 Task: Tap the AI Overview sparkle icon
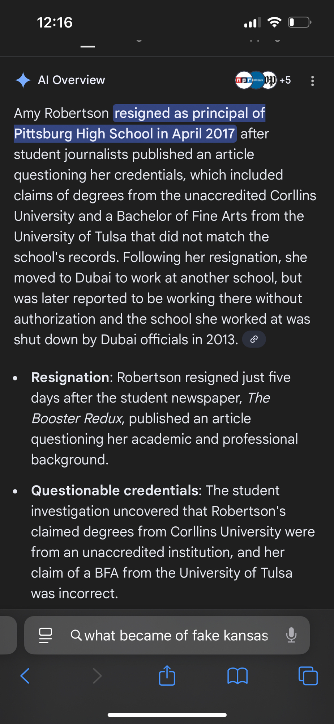(x=23, y=80)
